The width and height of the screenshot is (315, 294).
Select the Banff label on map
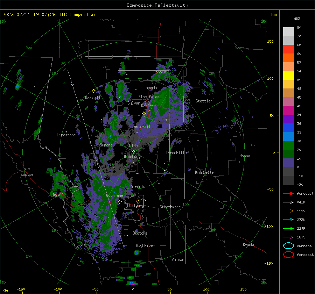coord(58,195)
